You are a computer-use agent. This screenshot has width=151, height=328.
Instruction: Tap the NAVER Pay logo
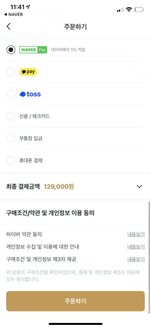pos(33,50)
